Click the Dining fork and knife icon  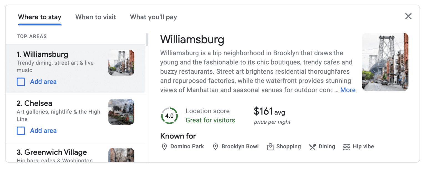coord(313,146)
